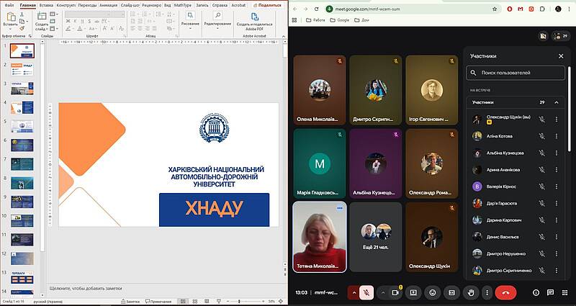Image resolution: width=576 pixels, height=306 pixels.
Task: Open the emoji reactions in Meet
Action: (x=432, y=292)
